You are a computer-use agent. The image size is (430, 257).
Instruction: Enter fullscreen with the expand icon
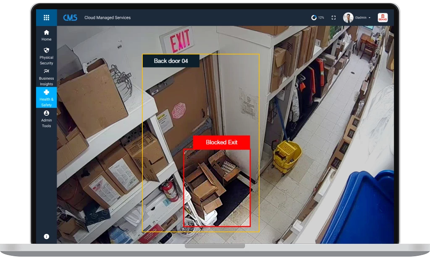click(x=333, y=17)
